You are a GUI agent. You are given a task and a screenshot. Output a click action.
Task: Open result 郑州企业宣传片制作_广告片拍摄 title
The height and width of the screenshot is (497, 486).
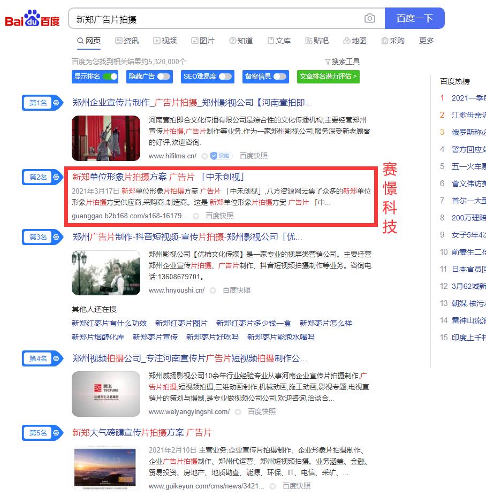pyautogui.click(x=192, y=103)
